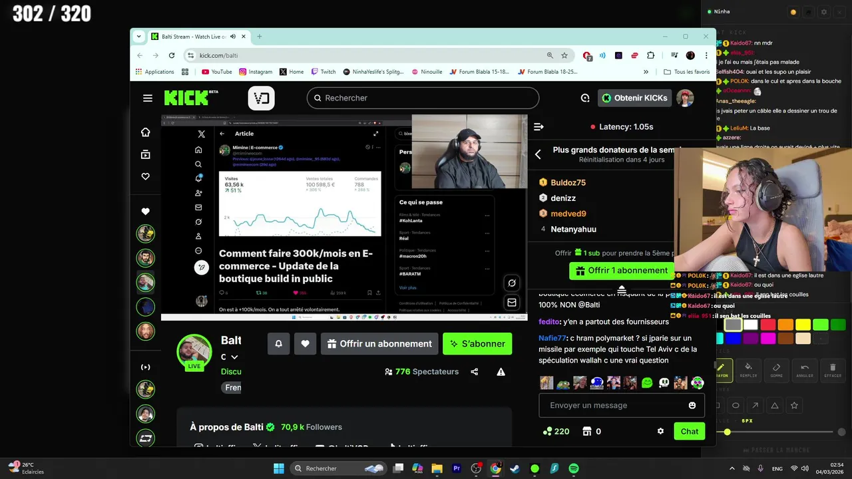The height and width of the screenshot is (479, 852).
Task: Click Offrir un abonnement button
Action: (379, 343)
